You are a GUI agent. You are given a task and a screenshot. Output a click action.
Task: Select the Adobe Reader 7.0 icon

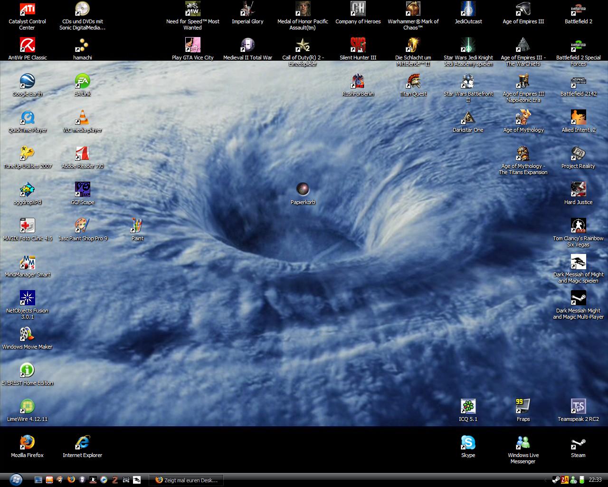coord(82,154)
